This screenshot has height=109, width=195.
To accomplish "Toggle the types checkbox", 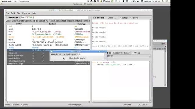I will (x=22, y=105).
